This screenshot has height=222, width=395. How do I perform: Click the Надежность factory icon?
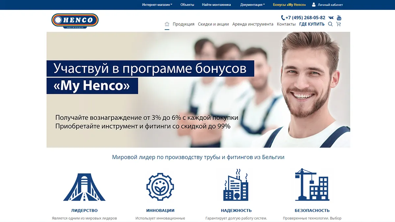click(236, 185)
